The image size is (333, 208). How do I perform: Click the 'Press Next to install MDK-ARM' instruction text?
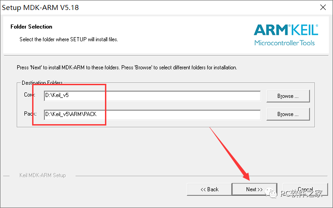coord(127,68)
